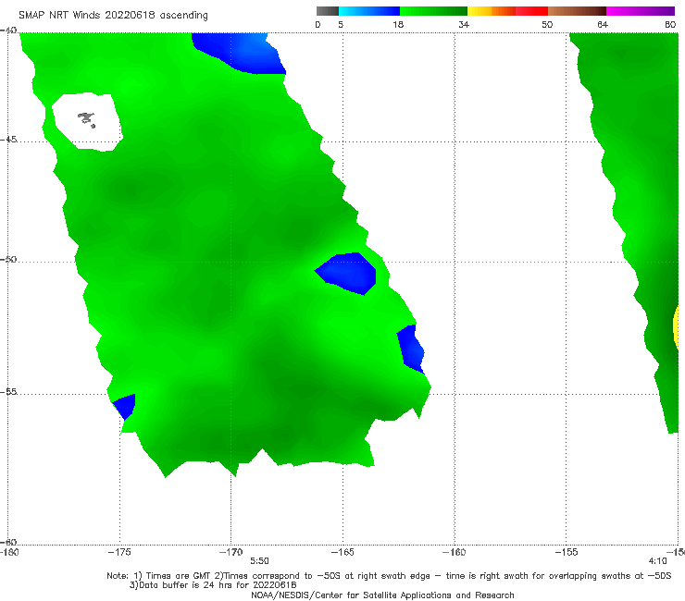Screen dimensions: 685x601
Task: Click the brown 50-64 segment of color bar
Action: pos(577,11)
